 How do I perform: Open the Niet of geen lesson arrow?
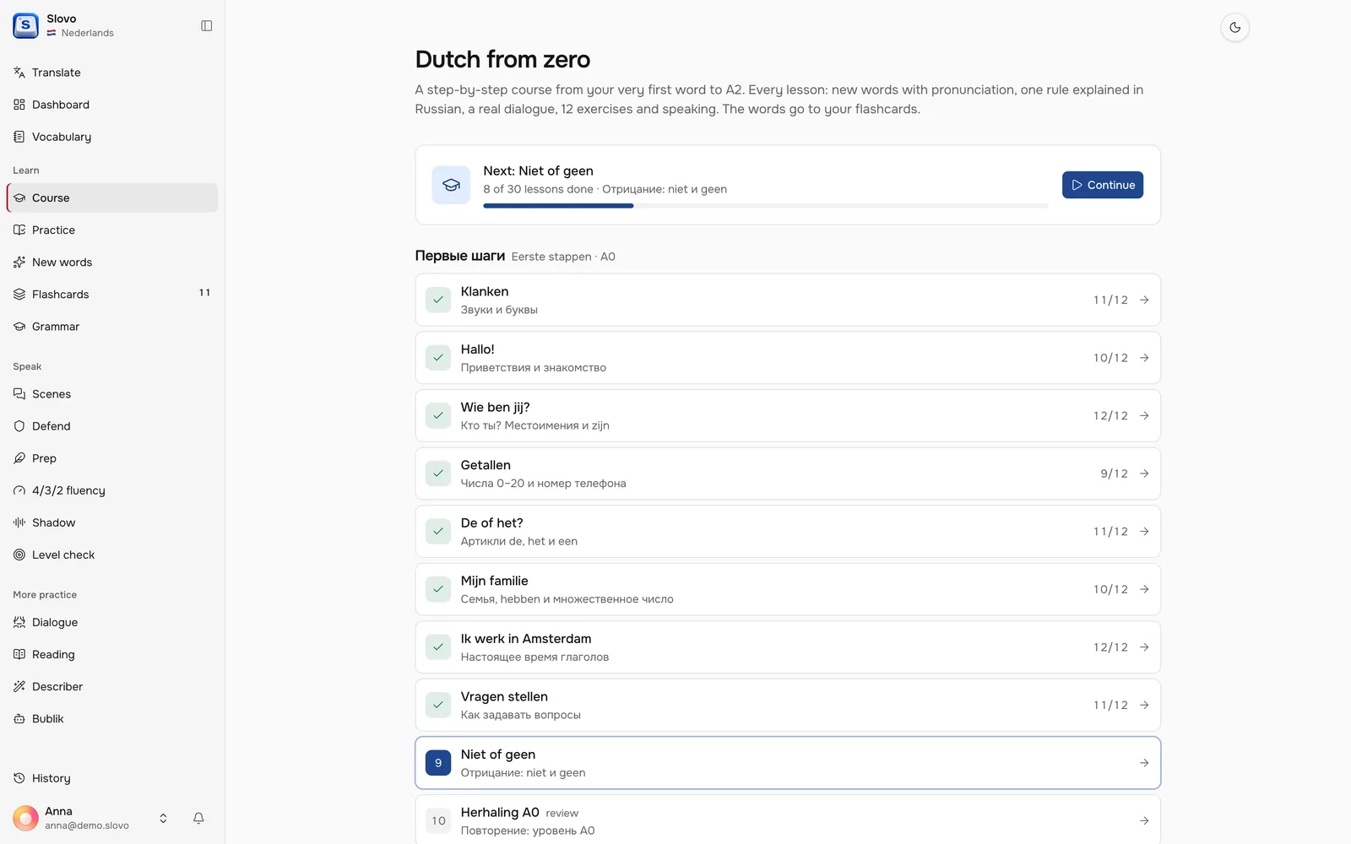pyautogui.click(x=1144, y=763)
